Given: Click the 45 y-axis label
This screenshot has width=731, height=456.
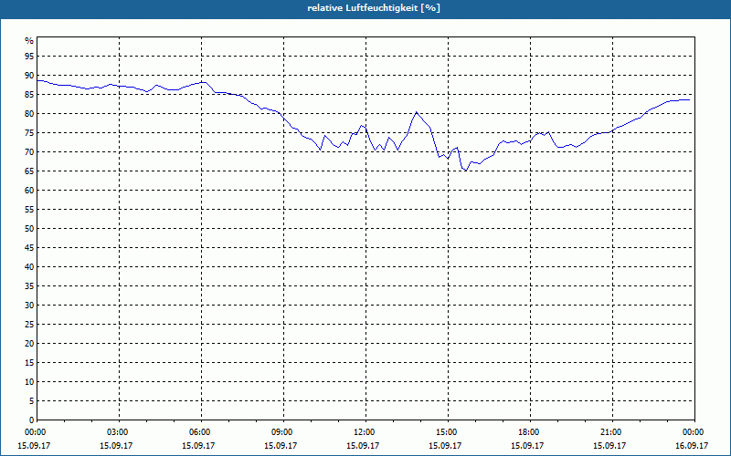Looking at the screenshot, I should 29,248.
